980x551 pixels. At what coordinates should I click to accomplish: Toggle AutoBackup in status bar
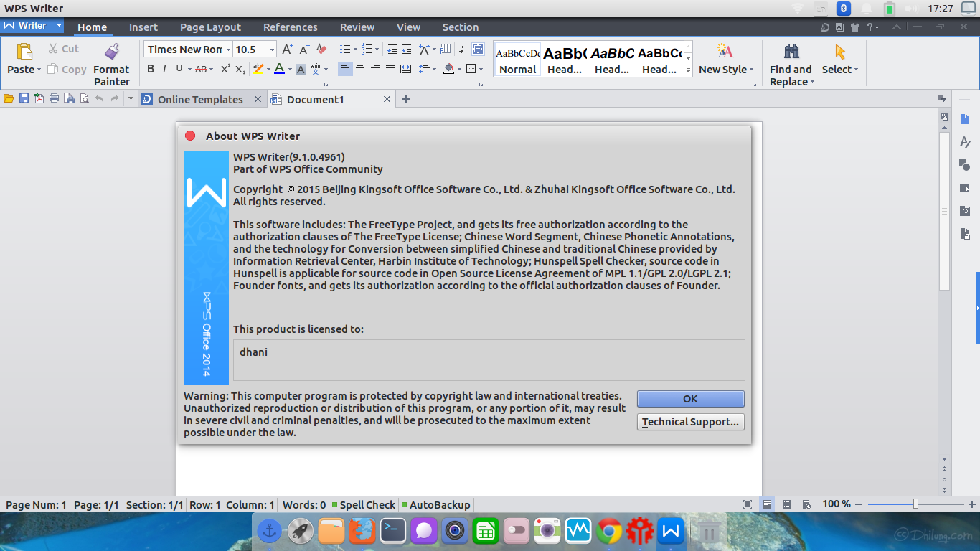pos(435,504)
